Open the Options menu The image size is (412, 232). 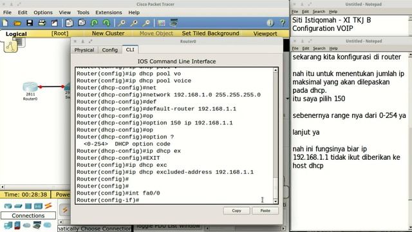click(43, 12)
